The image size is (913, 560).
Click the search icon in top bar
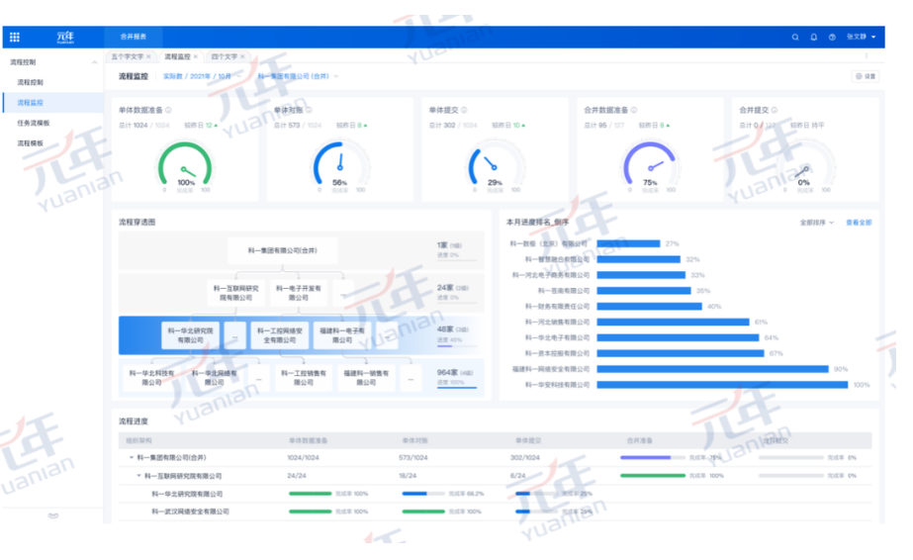(795, 37)
